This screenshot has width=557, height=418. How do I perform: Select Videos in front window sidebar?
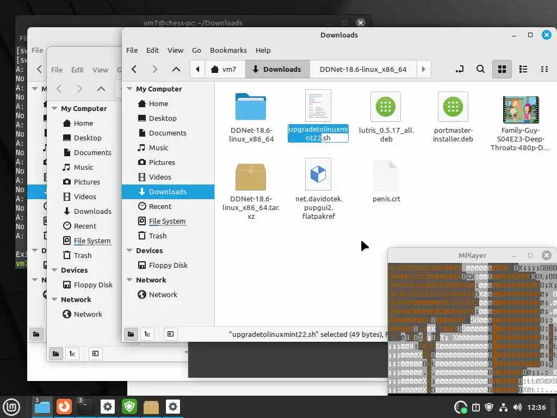(168, 177)
